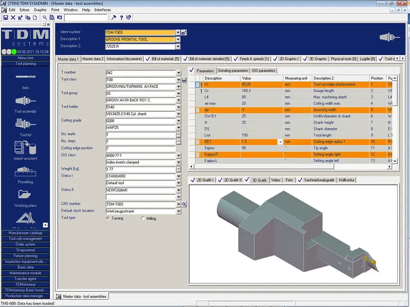Image resolution: width=410 pixels, height=307 pixels.
Task: Select the Turning radio button
Action: point(108,218)
